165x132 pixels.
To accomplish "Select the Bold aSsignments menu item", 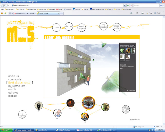I will (19, 83).
